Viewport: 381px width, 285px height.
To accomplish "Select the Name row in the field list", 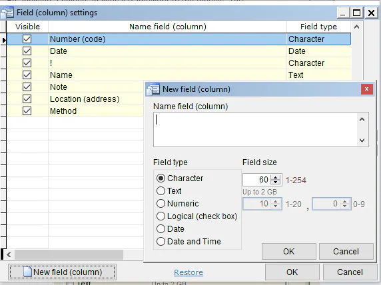I will (179, 75).
